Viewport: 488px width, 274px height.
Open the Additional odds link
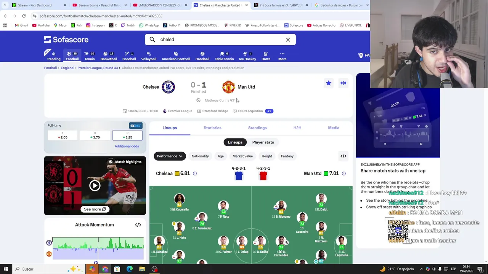127,146
